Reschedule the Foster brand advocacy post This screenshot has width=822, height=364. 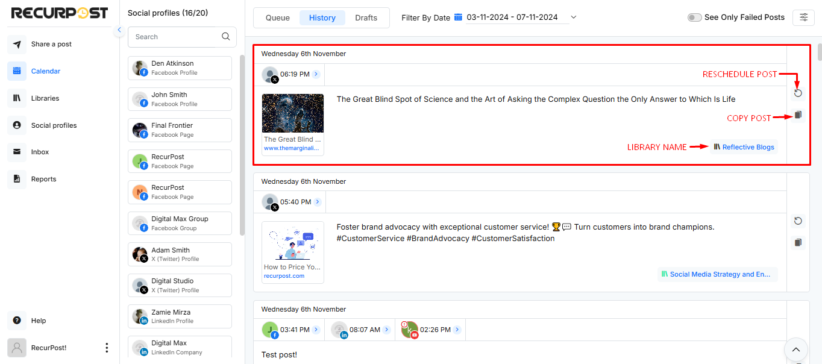(x=798, y=221)
